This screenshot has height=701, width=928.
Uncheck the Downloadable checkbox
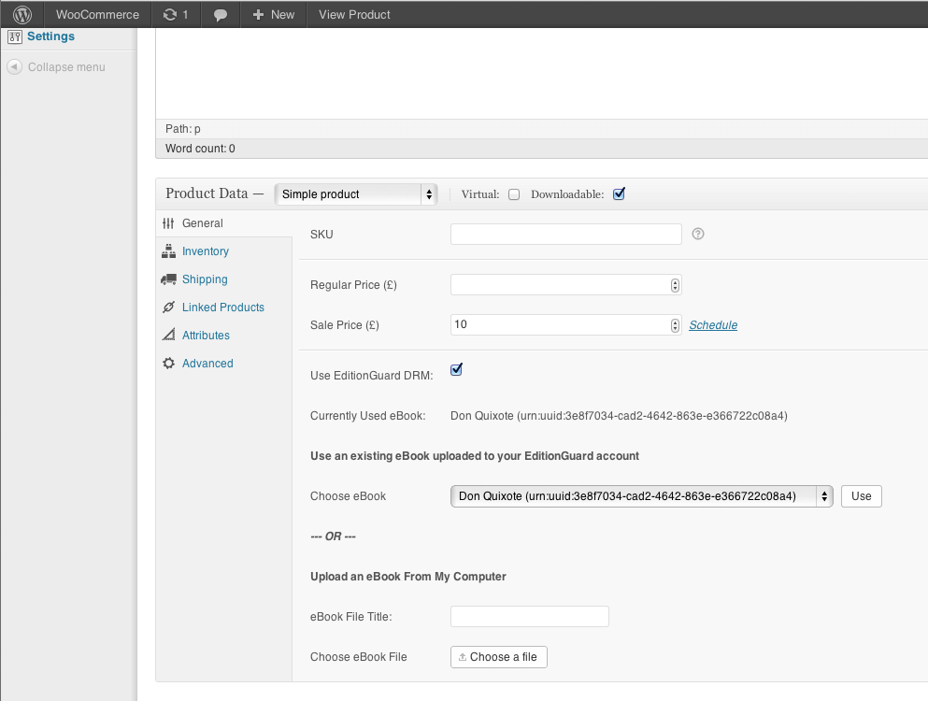click(619, 194)
